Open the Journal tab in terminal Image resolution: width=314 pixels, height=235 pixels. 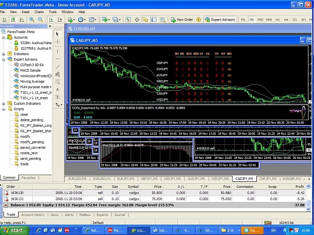click(x=120, y=214)
